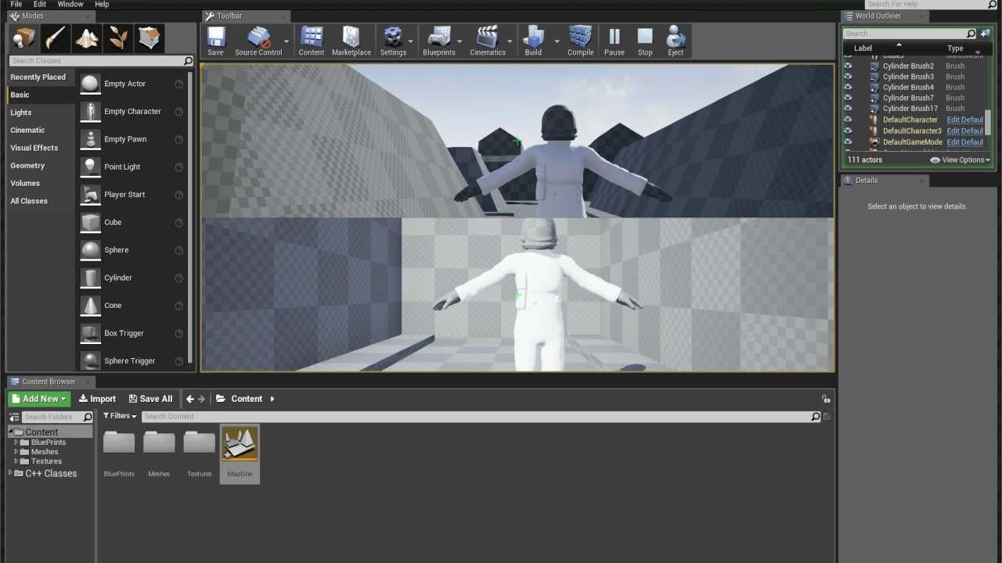Click the Content breadcrumb path
The height and width of the screenshot is (563, 1002).
point(247,399)
